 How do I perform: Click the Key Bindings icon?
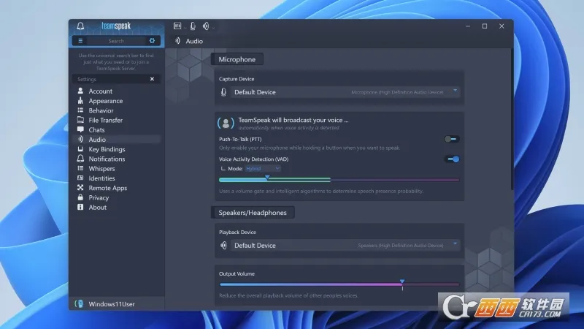pyautogui.click(x=80, y=149)
